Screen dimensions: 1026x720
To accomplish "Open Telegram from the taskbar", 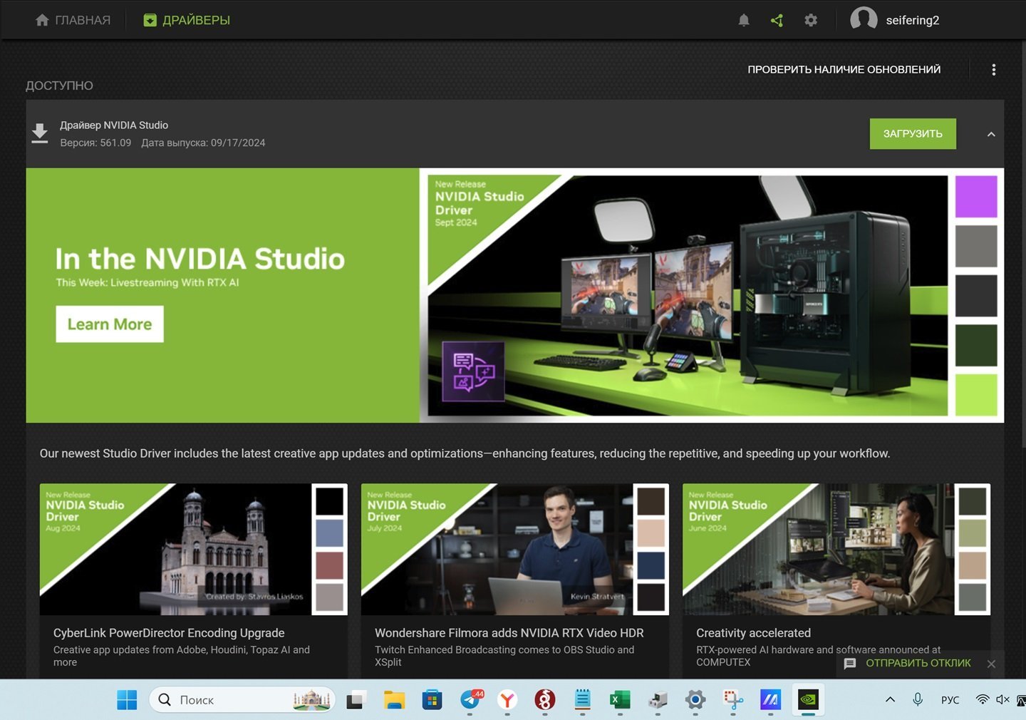I will click(470, 700).
